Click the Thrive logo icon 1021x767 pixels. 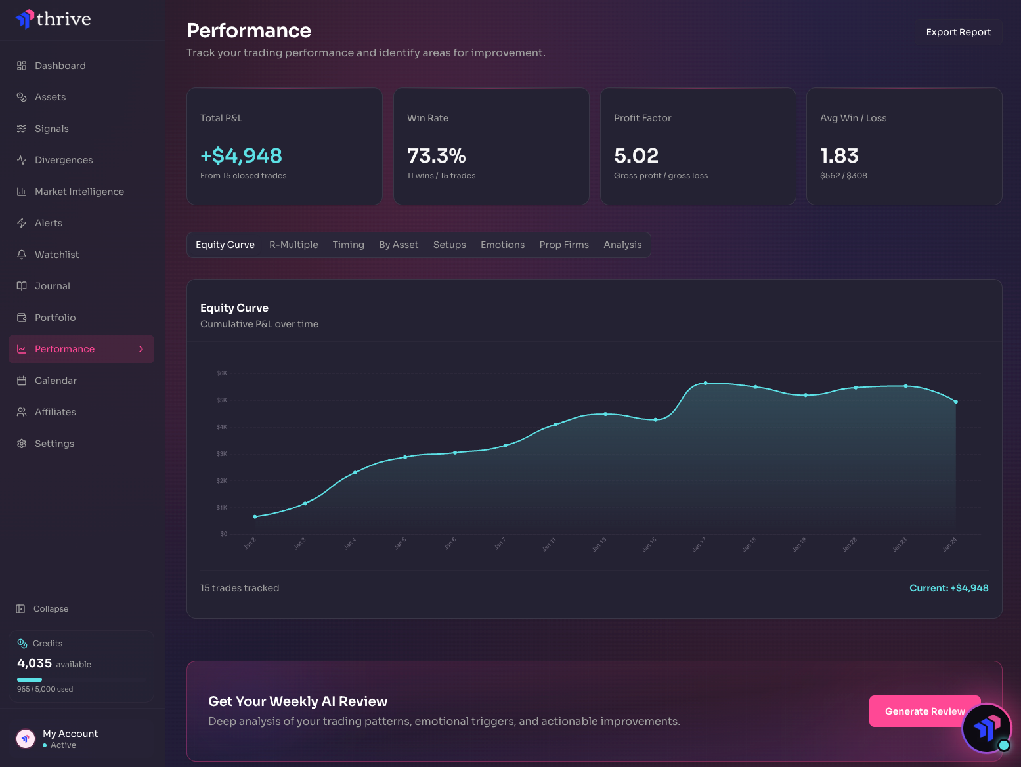point(25,19)
